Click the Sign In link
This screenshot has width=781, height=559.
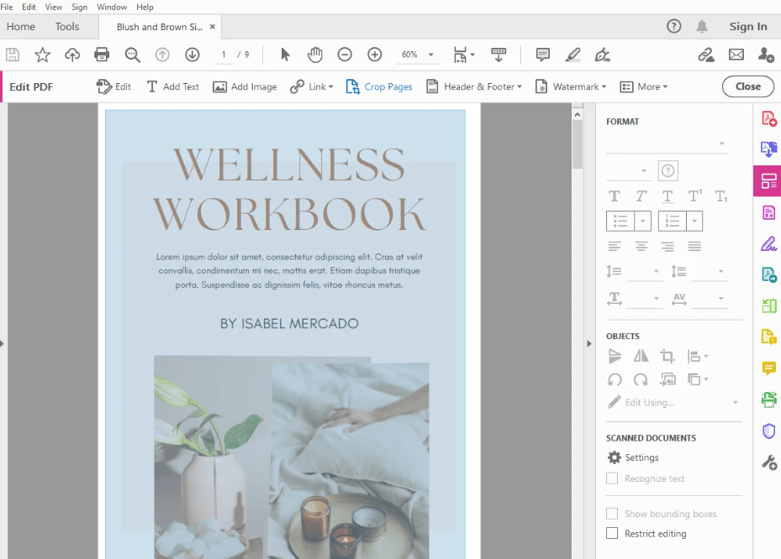click(x=747, y=26)
